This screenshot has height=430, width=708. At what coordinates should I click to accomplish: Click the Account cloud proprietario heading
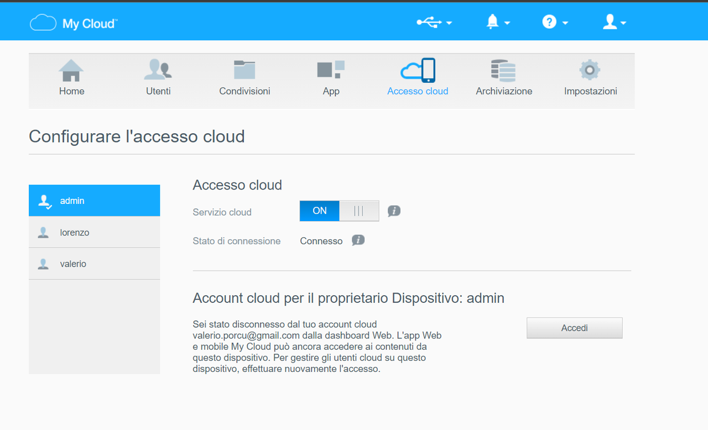coord(348,298)
